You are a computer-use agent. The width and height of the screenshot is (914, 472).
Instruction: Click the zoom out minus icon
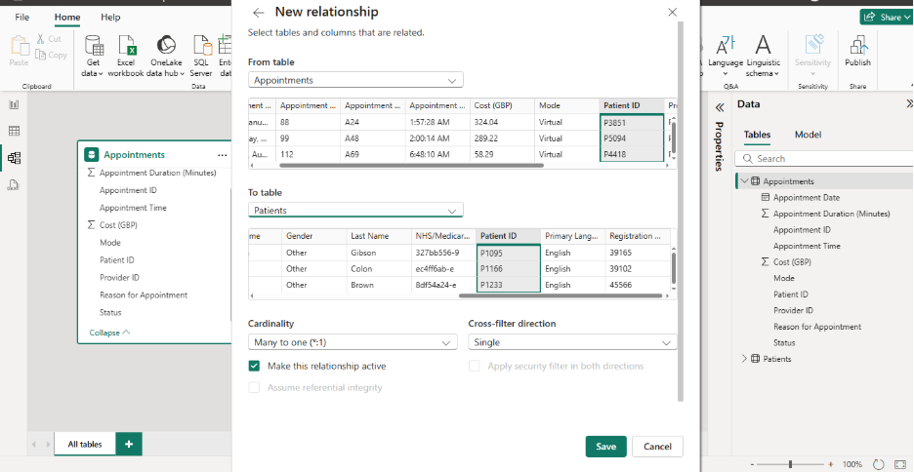click(753, 464)
